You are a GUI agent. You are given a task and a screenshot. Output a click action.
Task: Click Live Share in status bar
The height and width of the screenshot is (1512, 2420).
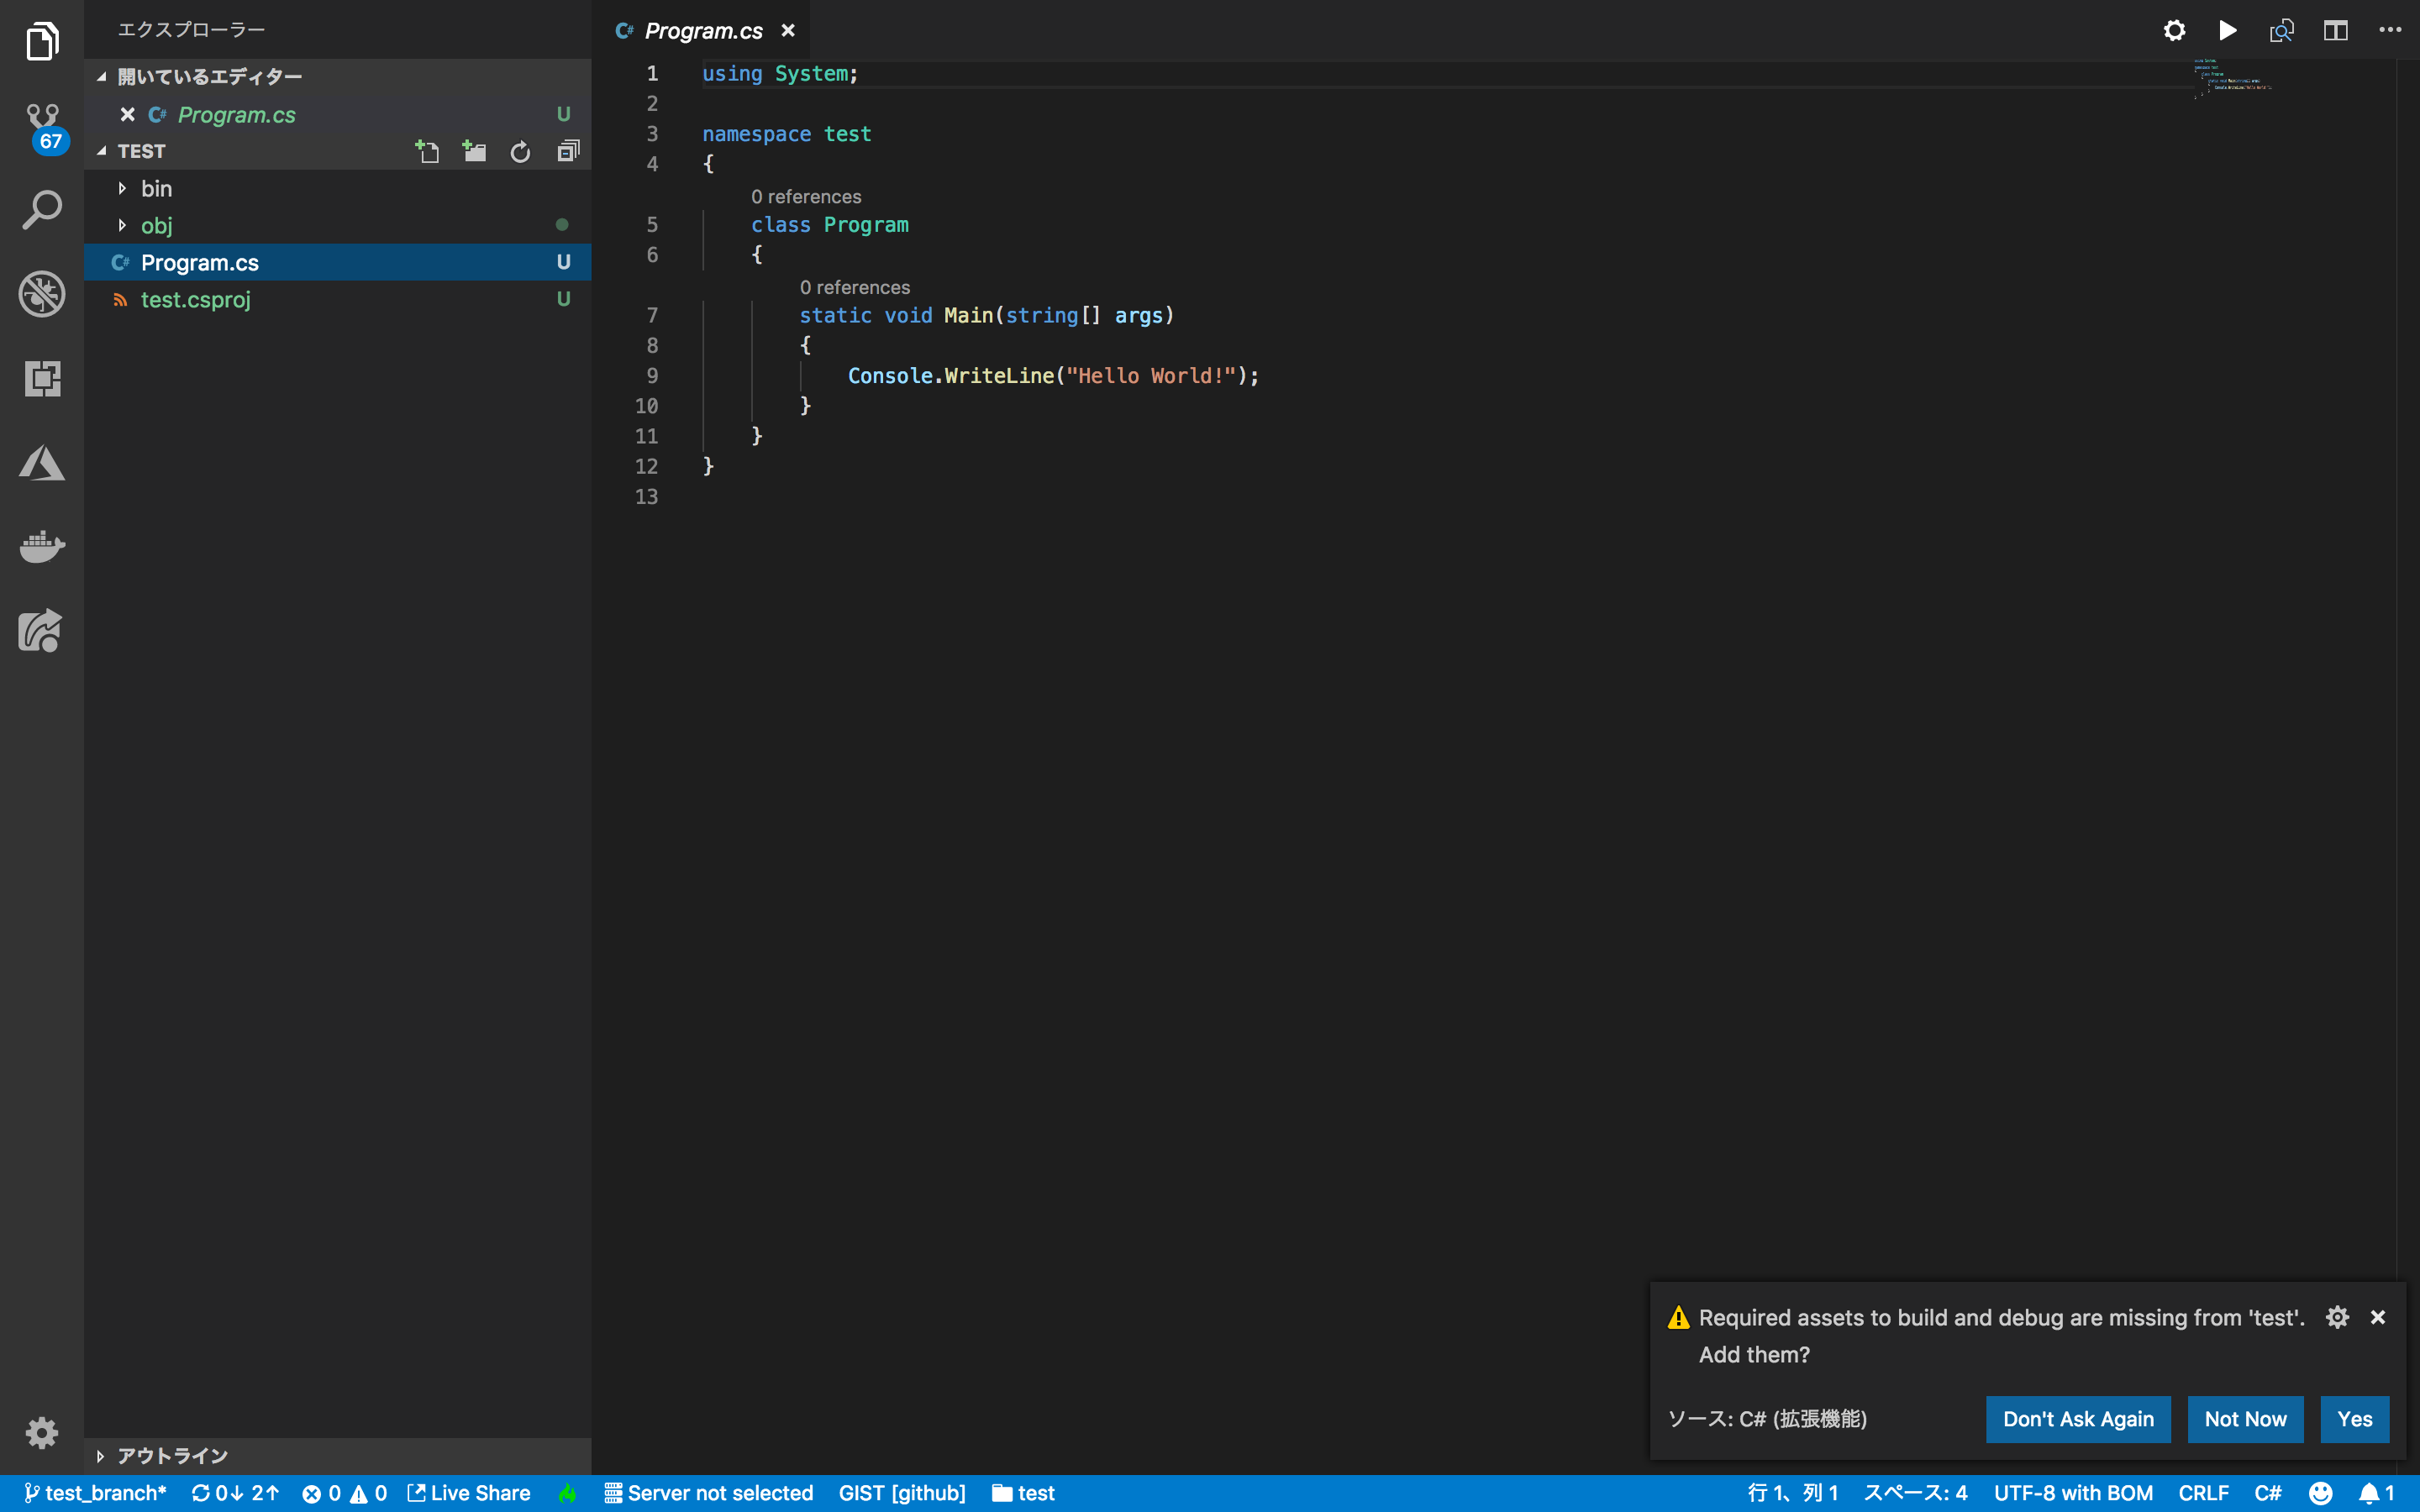tap(469, 1493)
